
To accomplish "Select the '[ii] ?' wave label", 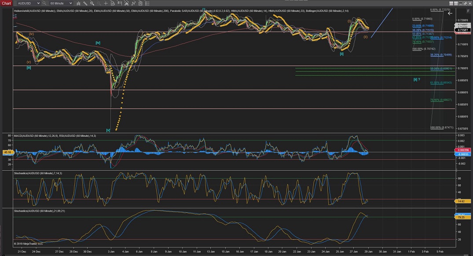I will (x=417, y=79).
